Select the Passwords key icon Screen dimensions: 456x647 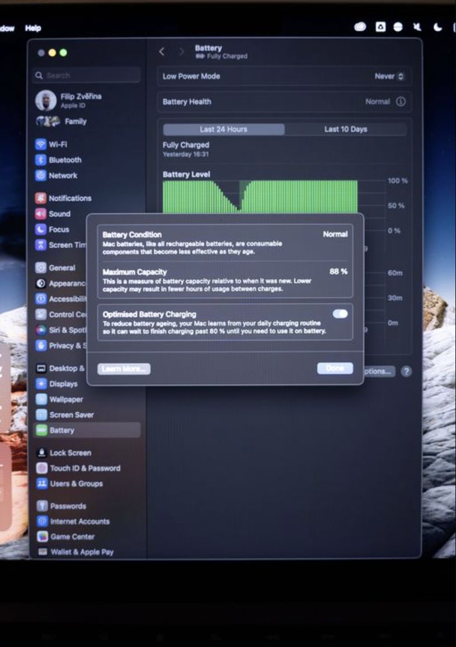click(42, 506)
